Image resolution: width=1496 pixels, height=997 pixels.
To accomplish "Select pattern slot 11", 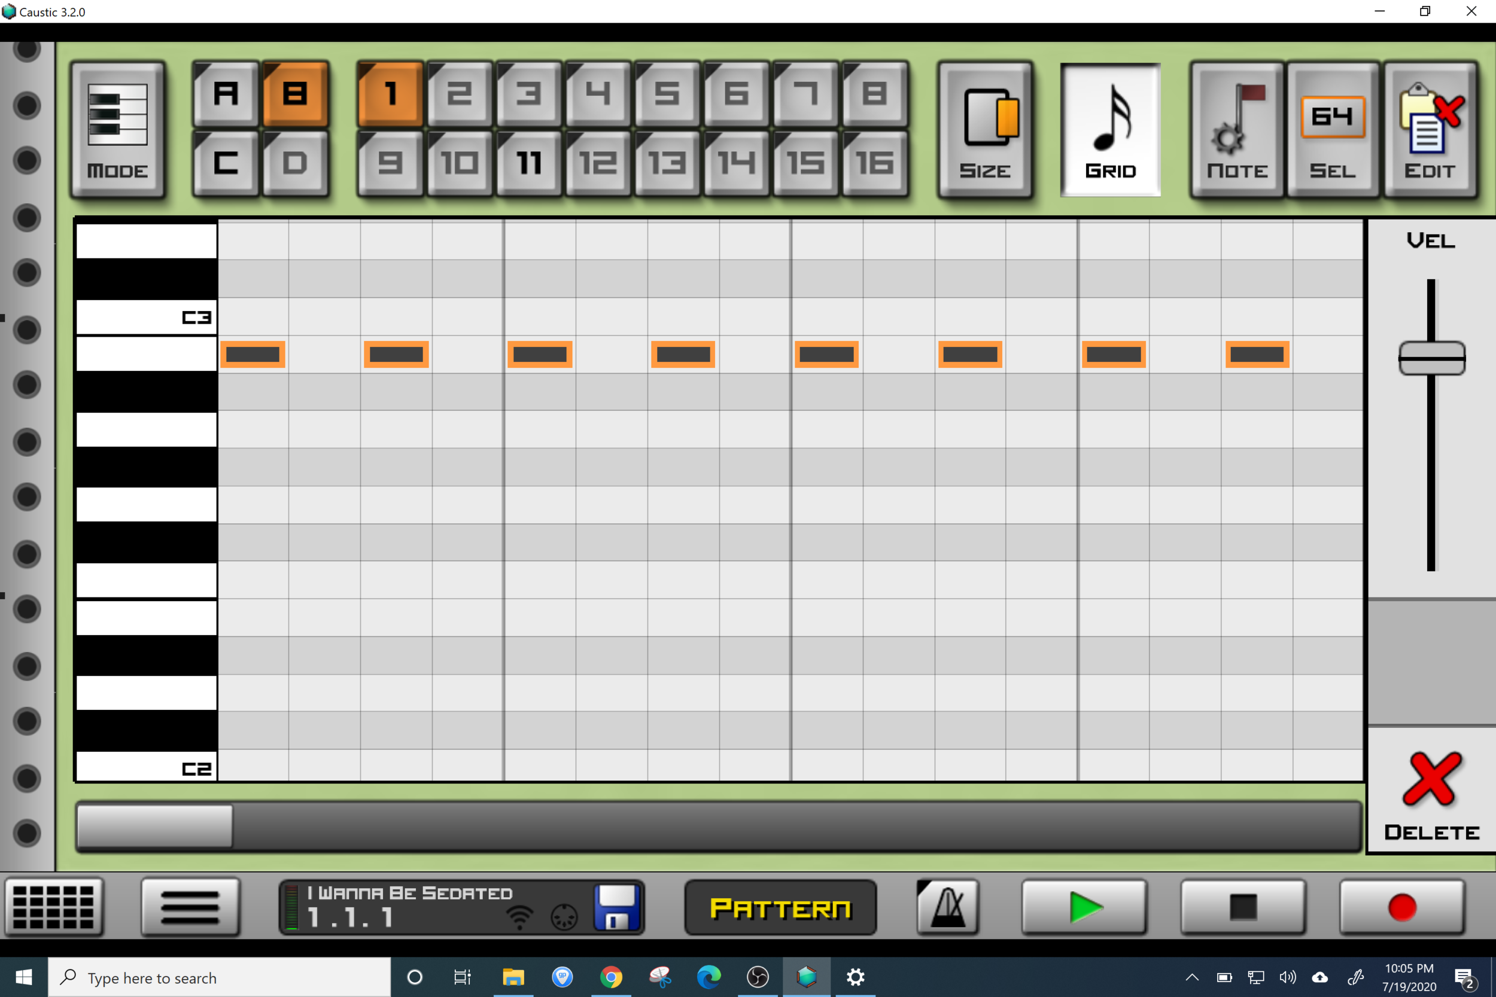I will click(x=528, y=163).
